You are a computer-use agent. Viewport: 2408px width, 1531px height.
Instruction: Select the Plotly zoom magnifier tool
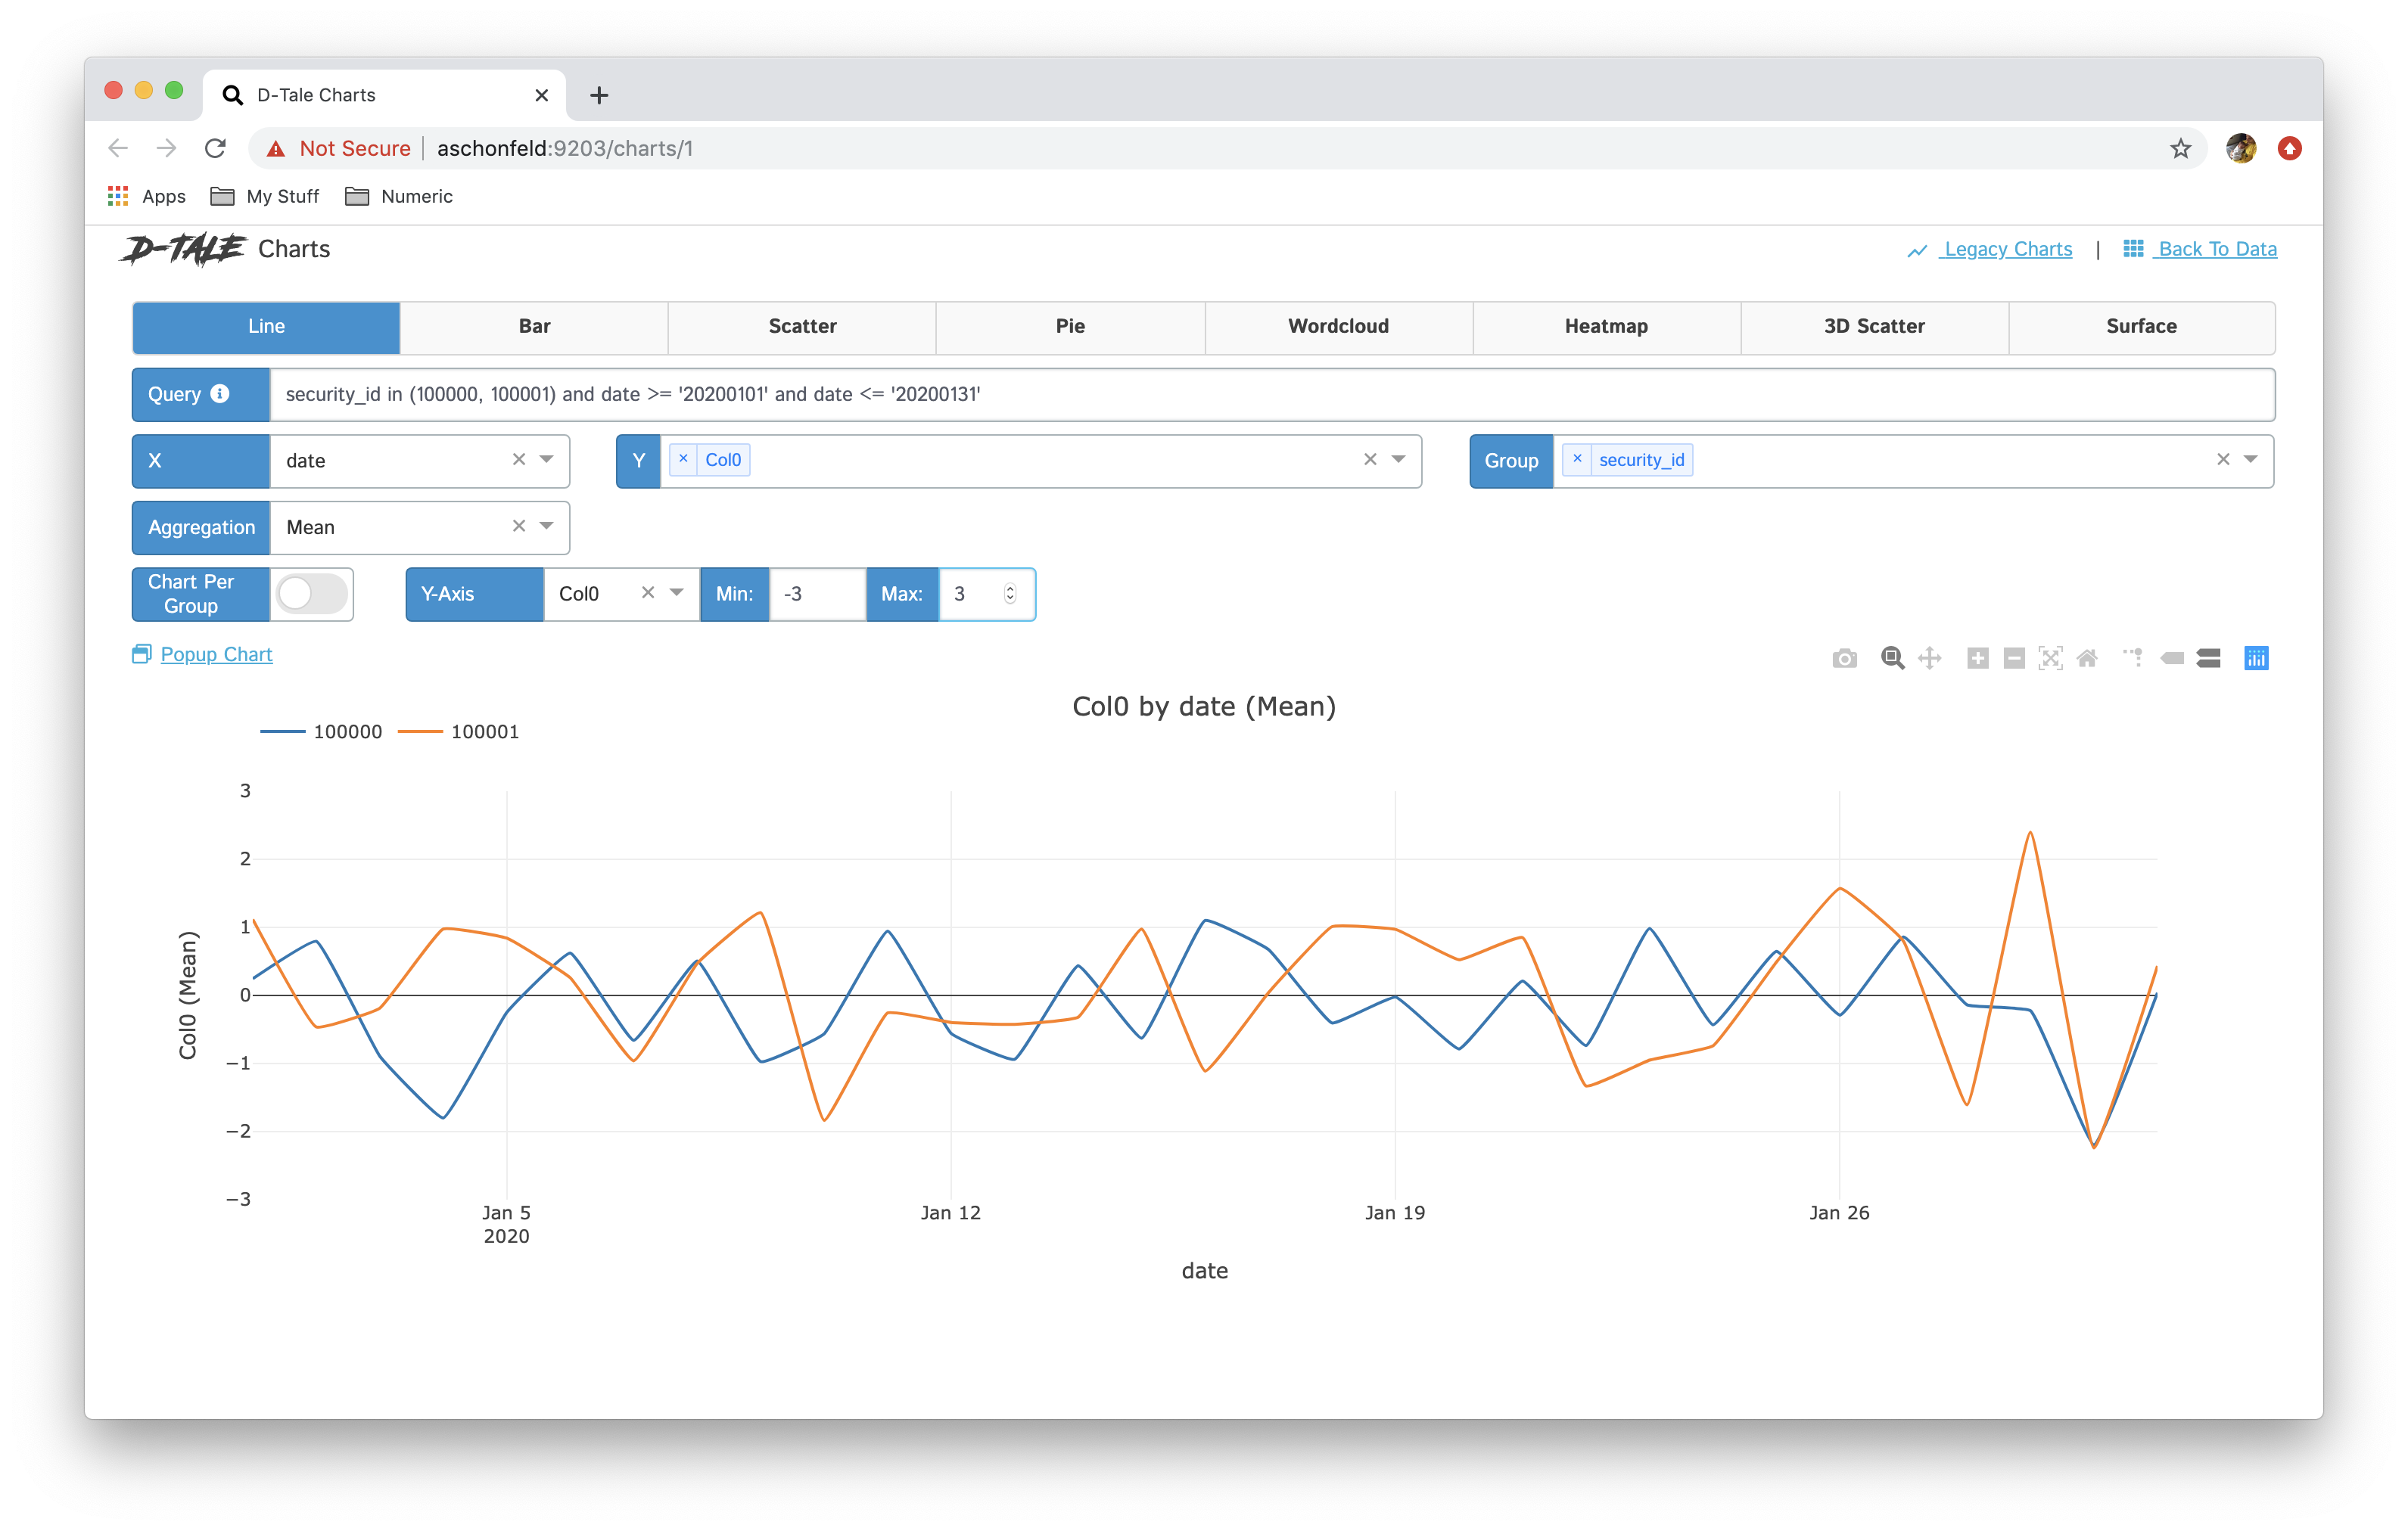(x=1892, y=659)
